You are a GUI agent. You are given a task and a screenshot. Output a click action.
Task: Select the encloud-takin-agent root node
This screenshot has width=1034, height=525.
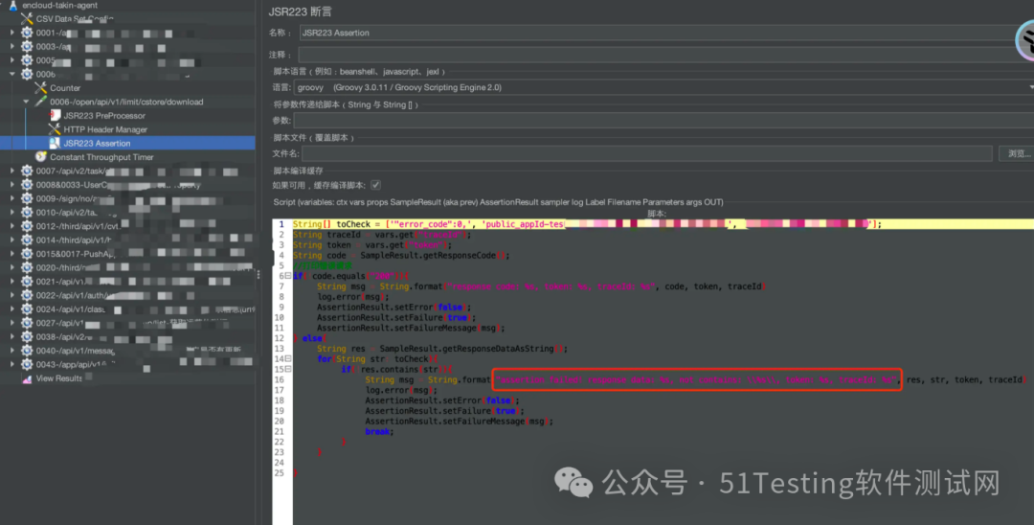[x=59, y=5]
